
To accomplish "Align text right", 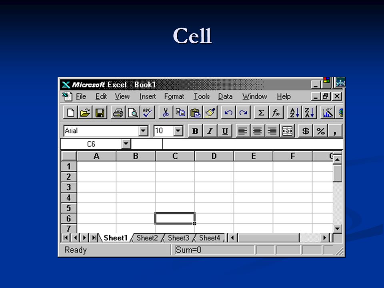I will pyautogui.click(x=272, y=131).
